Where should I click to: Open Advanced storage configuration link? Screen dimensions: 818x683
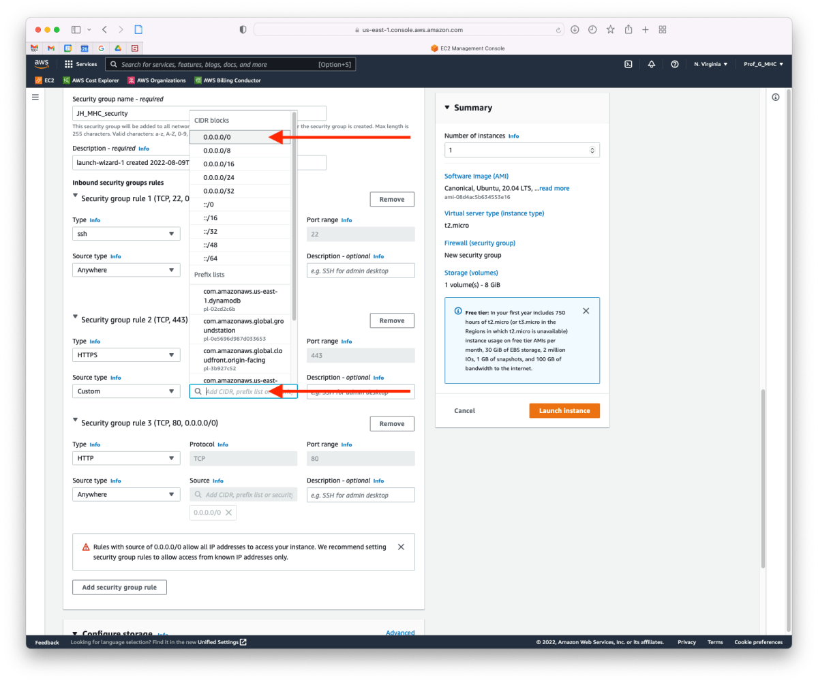click(400, 633)
